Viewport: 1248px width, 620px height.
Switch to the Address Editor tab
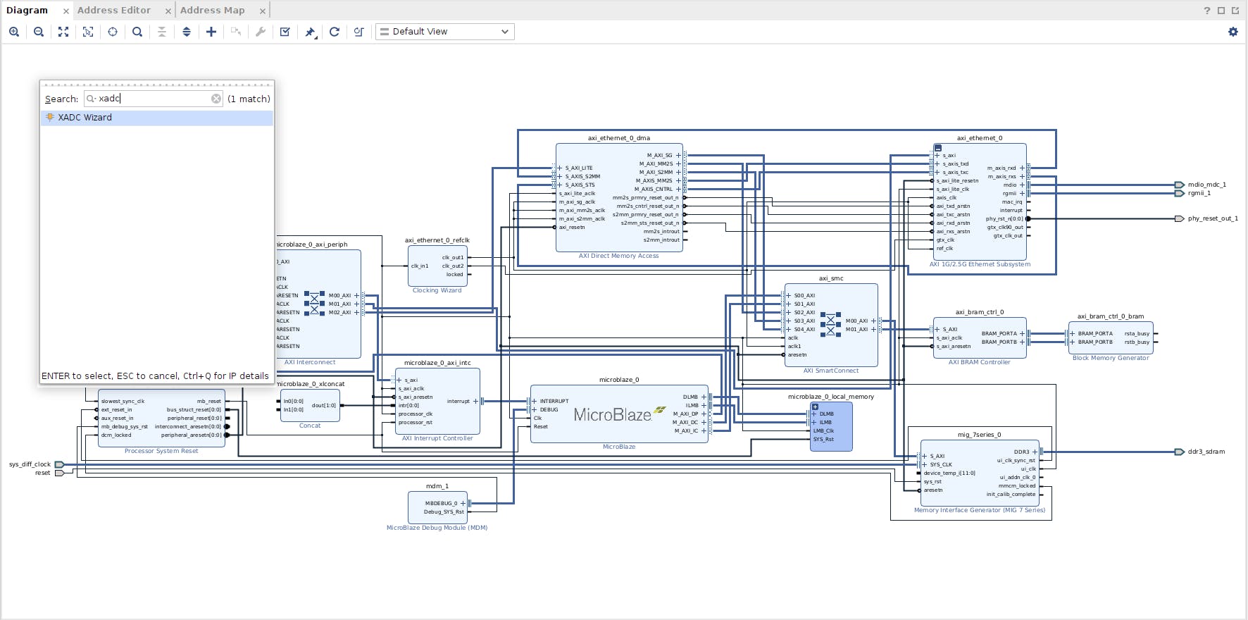[114, 11]
